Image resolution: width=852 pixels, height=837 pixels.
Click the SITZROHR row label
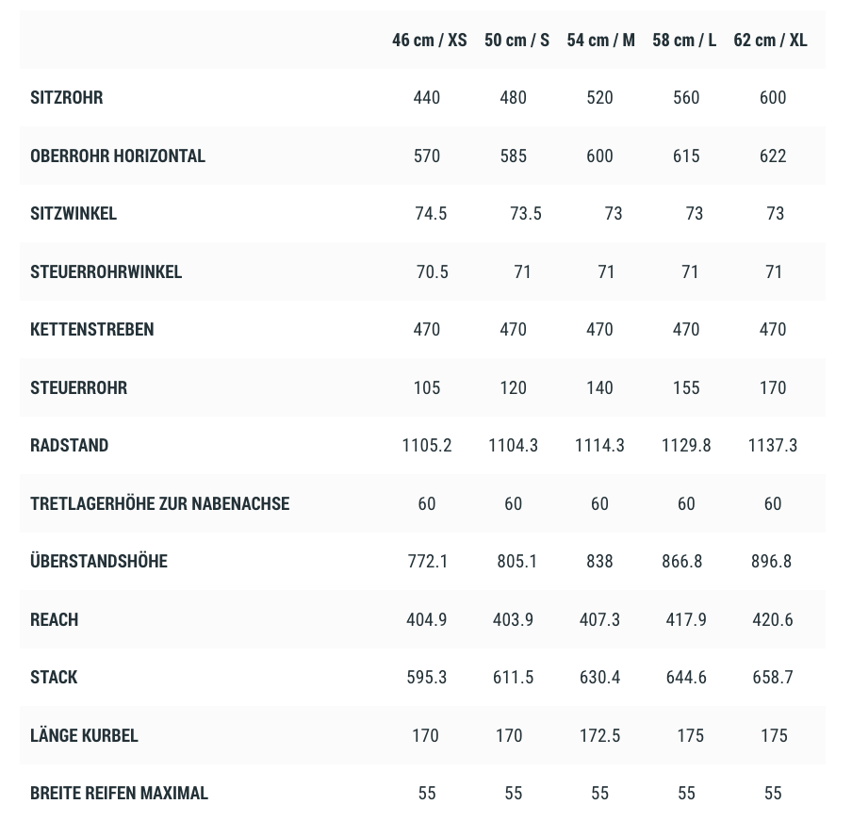(67, 97)
